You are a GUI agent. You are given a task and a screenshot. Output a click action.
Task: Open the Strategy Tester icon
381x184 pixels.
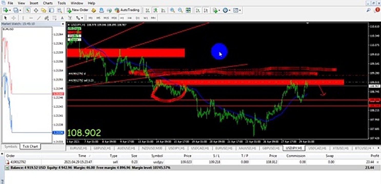coord(59,10)
